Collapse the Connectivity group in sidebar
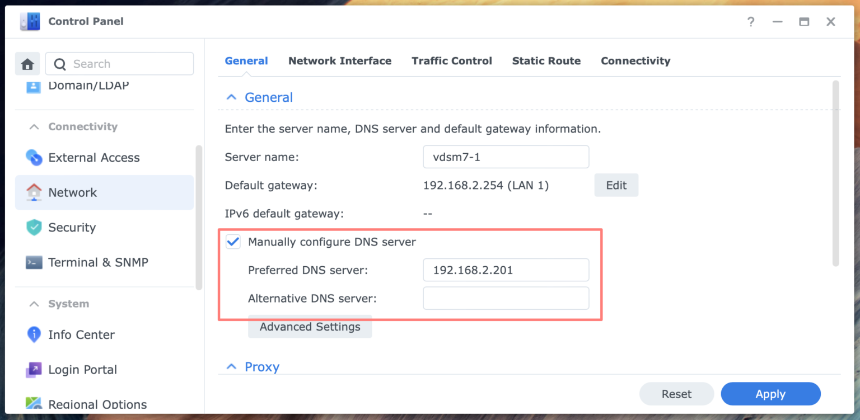 tap(35, 126)
